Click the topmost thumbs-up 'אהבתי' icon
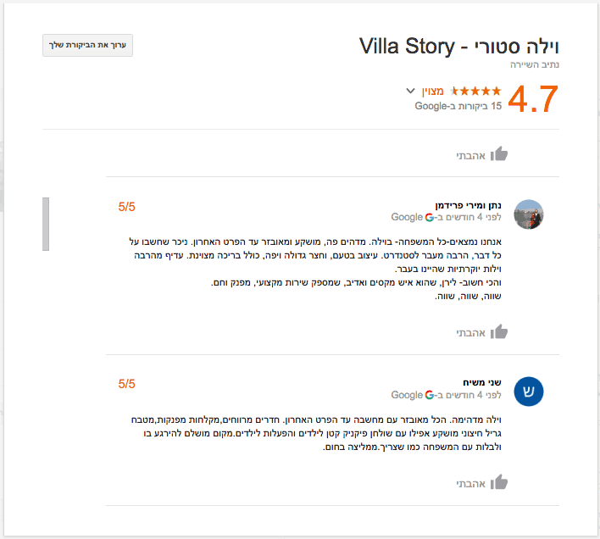The height and width of the screenshot is (539, 600). click(499, 154)
